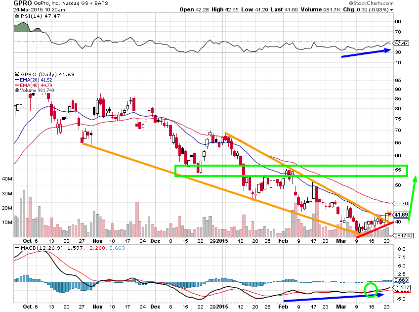Click the 65 label on the price axis
Viewport: 419px width, 312px height.
tap(398, 142)
